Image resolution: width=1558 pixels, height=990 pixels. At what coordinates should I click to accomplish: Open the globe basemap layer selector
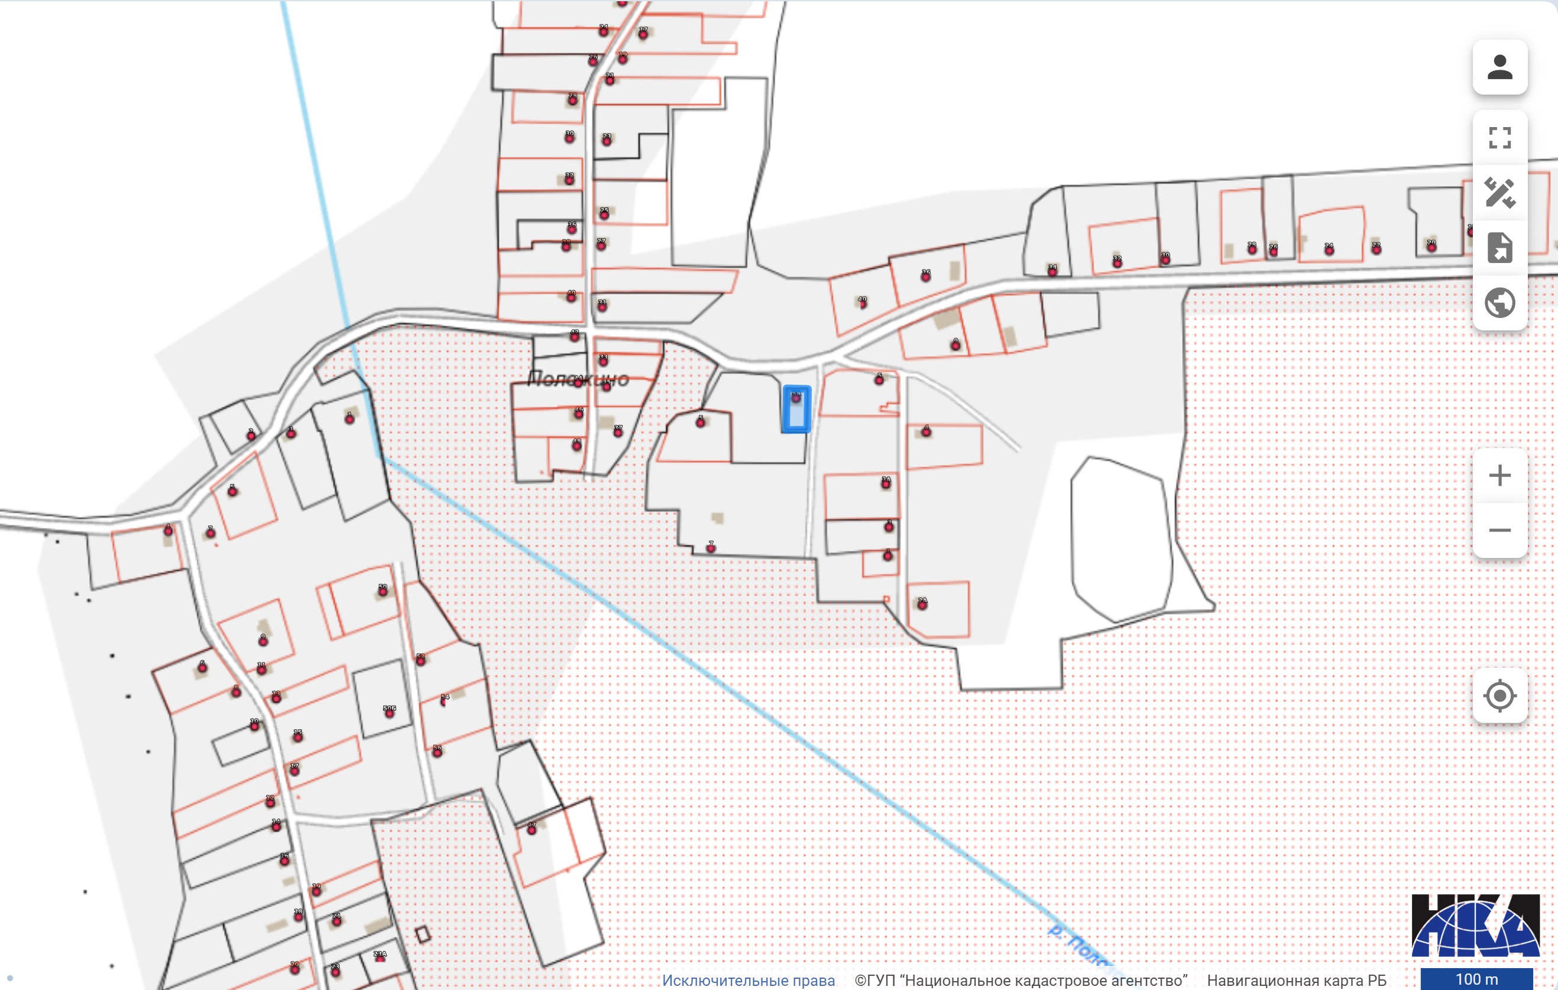pyautogui.click(x=1499, y=303)
